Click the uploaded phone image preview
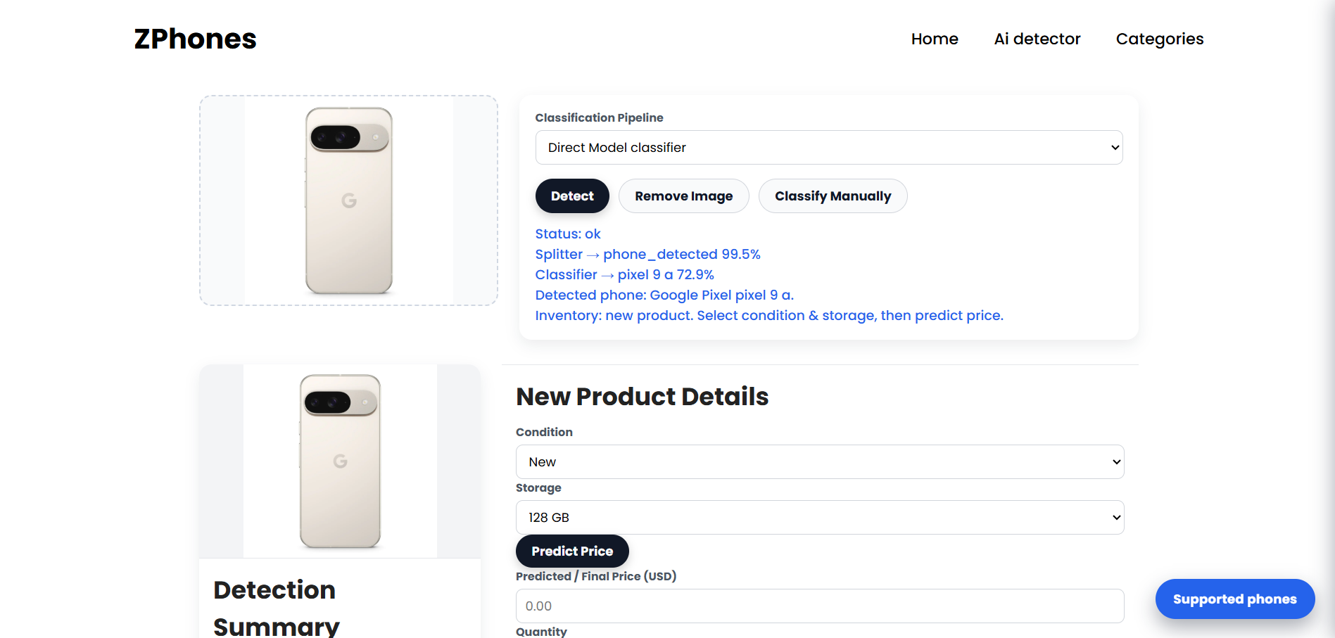This screenshot has height=638, width=1335. [348, 199]
